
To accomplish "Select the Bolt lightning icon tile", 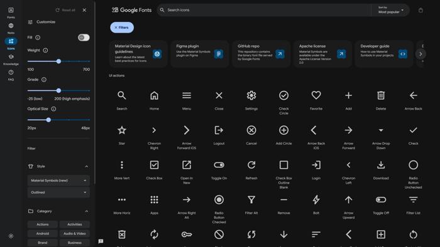I will tap(316, 204).
